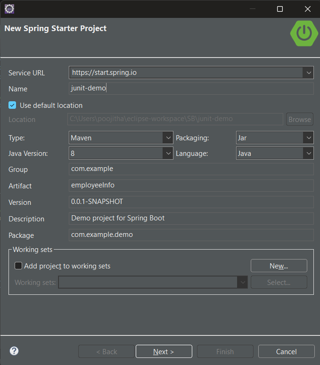Expand the Service URL dropdown
The height and width of the screenshot is (365, 320).
pos(309,73)
